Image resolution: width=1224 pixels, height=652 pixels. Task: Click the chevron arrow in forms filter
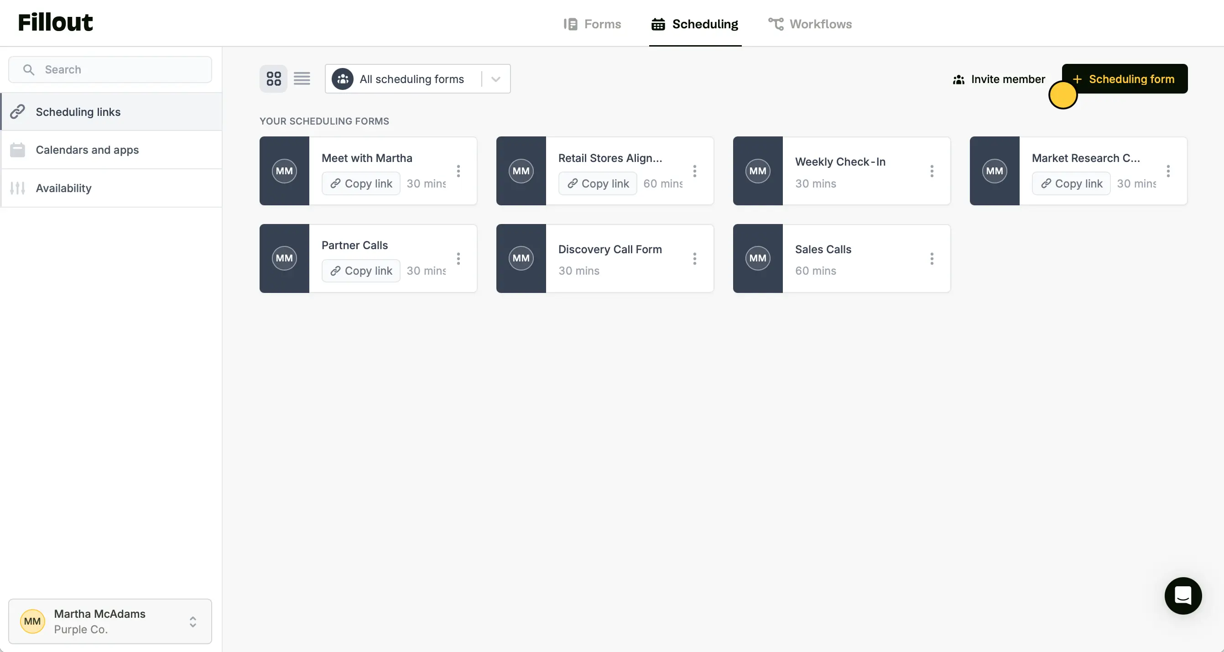click(x=495, y=79)
